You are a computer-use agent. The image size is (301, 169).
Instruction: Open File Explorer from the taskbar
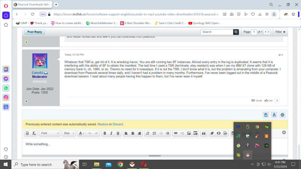(97, 164)
